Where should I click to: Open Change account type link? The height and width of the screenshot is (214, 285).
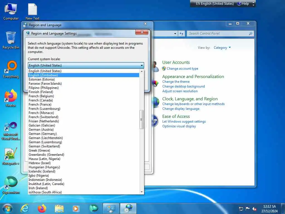pyautogui.click(x=182, y=69)
